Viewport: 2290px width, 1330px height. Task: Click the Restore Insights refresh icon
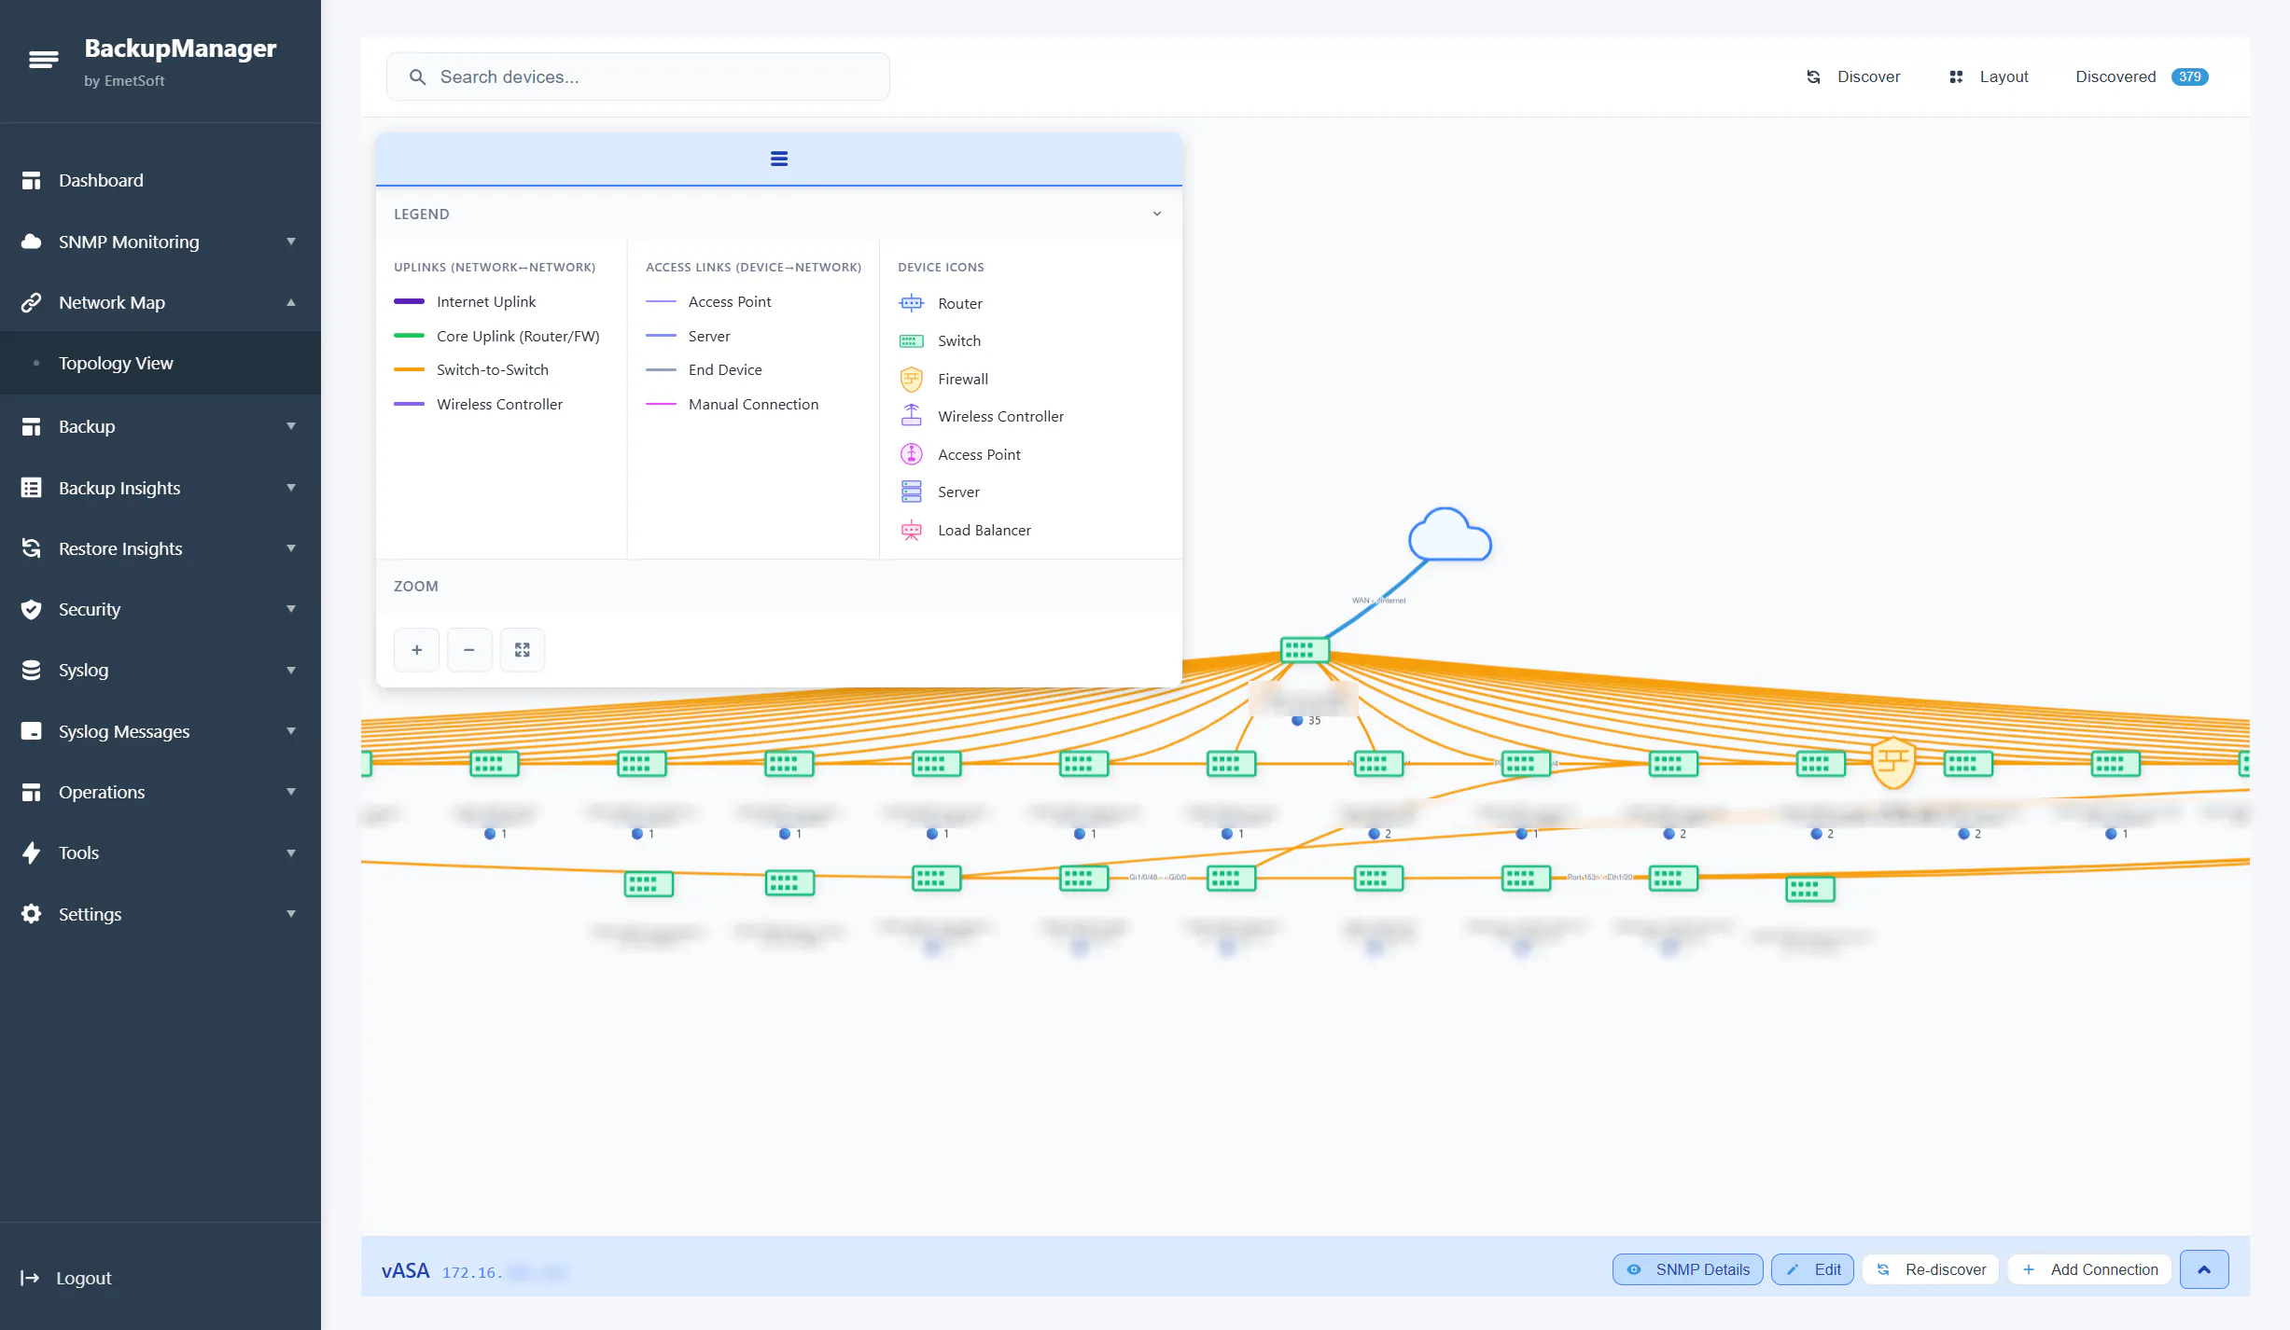(x=31, y=548)
